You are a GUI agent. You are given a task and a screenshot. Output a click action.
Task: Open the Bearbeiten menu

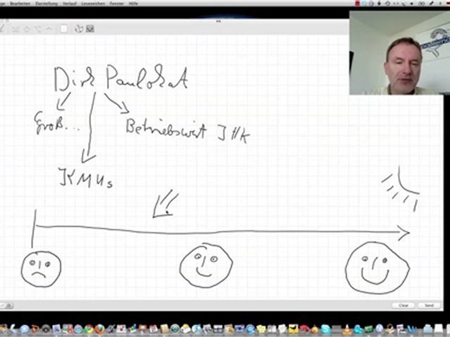(x=20, y=3)
